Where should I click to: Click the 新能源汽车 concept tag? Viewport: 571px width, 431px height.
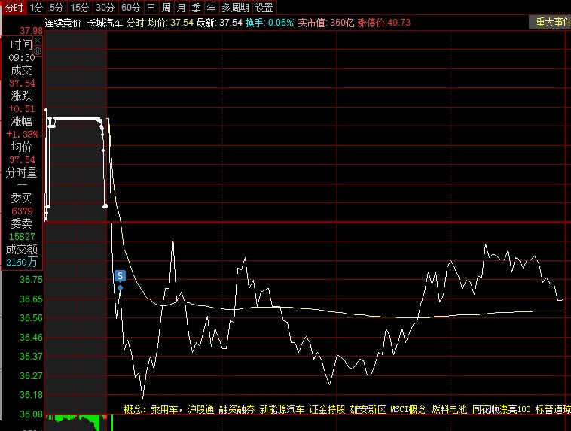click(x=282, y=409)
